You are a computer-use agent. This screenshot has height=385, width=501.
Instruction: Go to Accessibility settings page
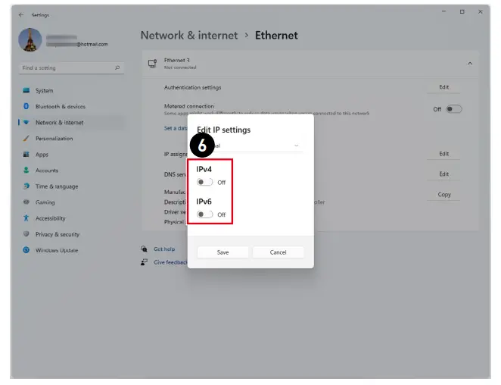[x=50, y=218]
